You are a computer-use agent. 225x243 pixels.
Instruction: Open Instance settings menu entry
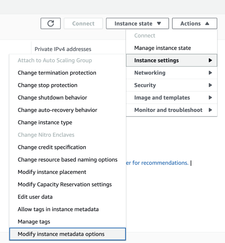click(157, 60)
